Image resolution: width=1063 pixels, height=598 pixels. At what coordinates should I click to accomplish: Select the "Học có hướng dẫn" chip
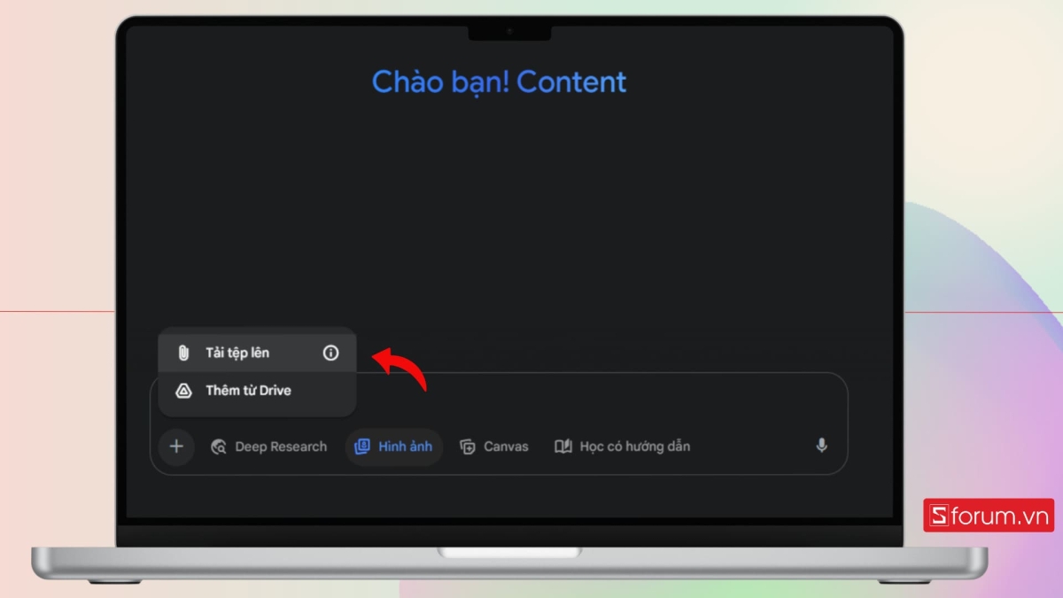622,447
